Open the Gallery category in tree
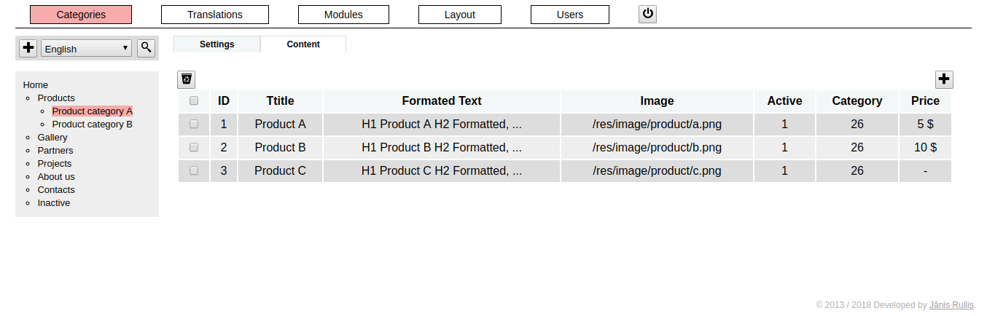This screenshot has height=316, width=987. pos(52,138)
